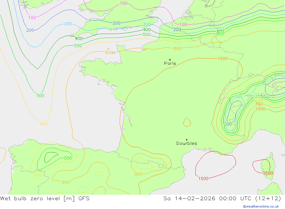Click the 500 contour label over northwest Spain
This screenshot has height=209, width=285.
coord(68,158)
